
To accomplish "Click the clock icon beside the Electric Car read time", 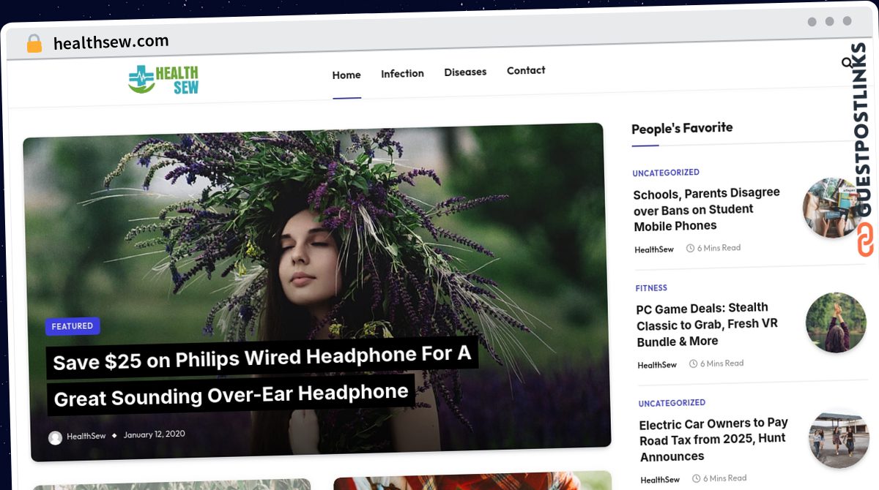I will [696, 478].
